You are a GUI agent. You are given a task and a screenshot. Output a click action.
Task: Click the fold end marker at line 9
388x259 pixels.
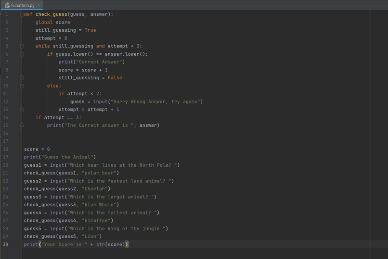tap(22, 78)
